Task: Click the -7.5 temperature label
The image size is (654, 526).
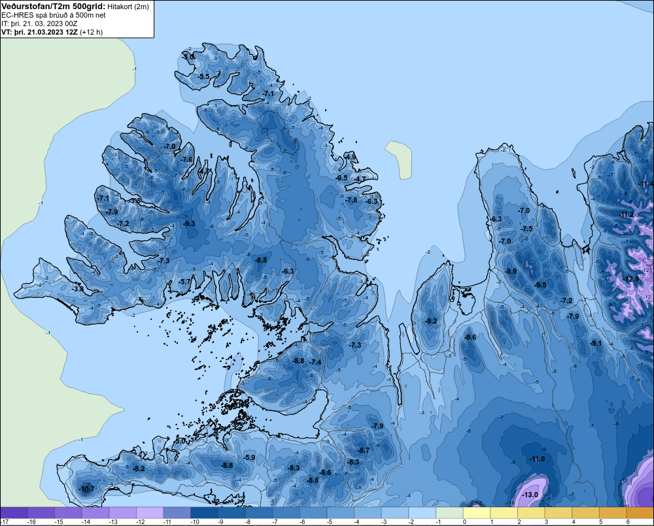Action: click(x=526, y=229)
